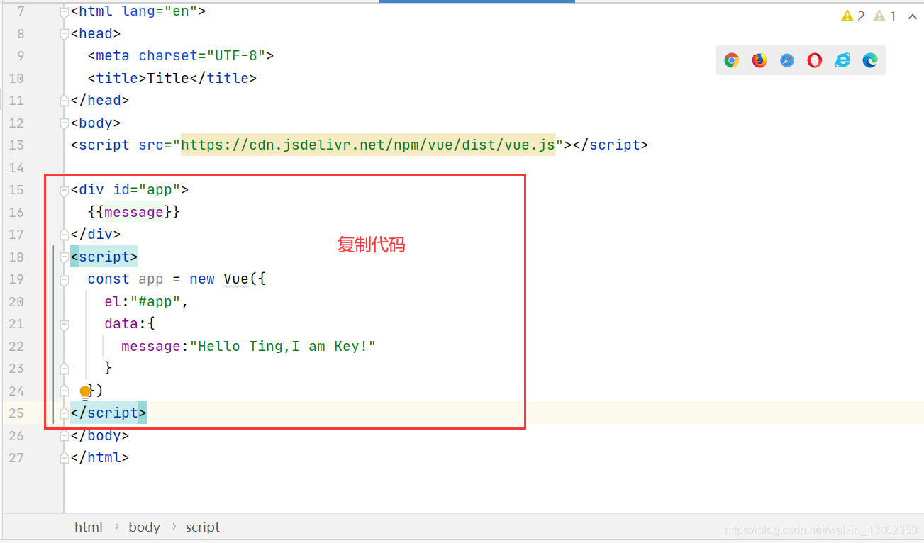Screen dimensions: 924x543
Task: Click the message interpolation on line 16
Action: coord(134,212)
